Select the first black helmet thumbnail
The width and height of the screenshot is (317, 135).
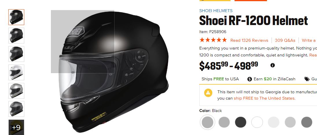(16, 17)
